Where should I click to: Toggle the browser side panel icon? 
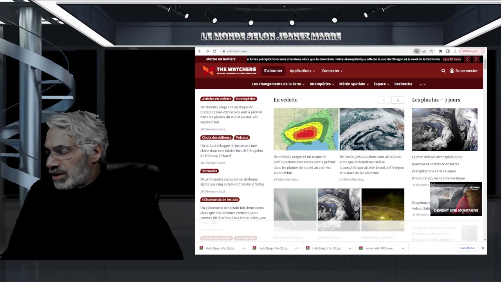[448, 51]
